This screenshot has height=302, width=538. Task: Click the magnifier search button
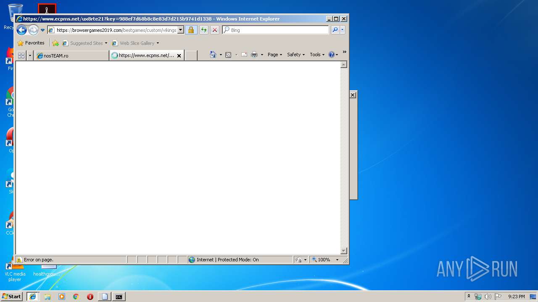[x=335, y=30]
